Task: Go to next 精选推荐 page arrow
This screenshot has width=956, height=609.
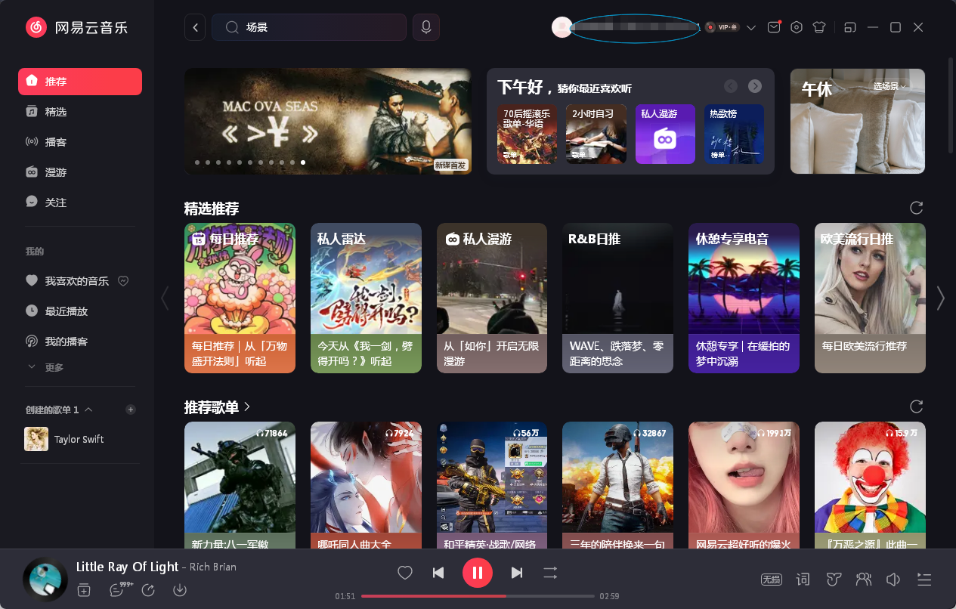Action: pos(940,298)
